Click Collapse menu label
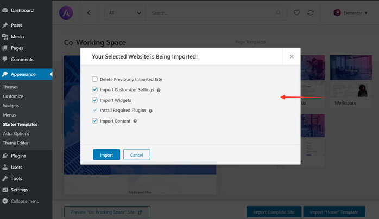Screen dimensions: 379x219 tap(25, 201)
